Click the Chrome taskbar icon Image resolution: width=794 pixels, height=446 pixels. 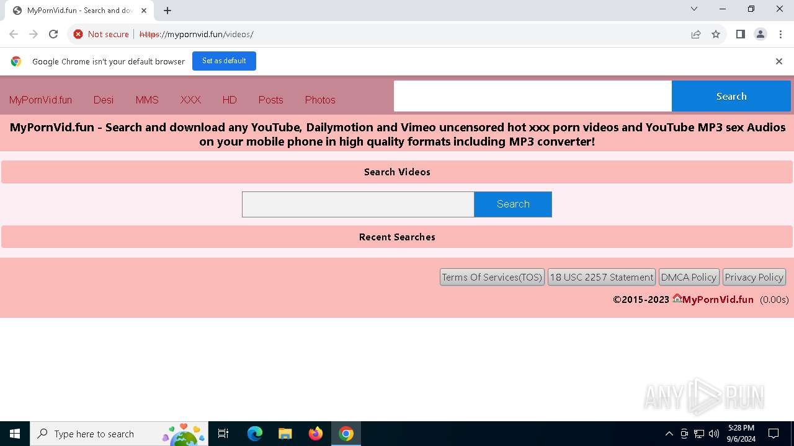[x=346, y=434]
